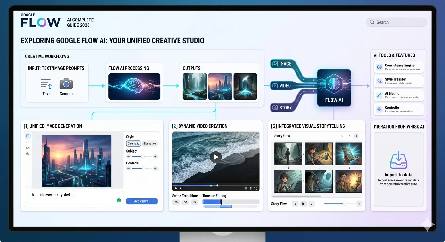Click the play button in the bottom Story Flow bar

303,204
